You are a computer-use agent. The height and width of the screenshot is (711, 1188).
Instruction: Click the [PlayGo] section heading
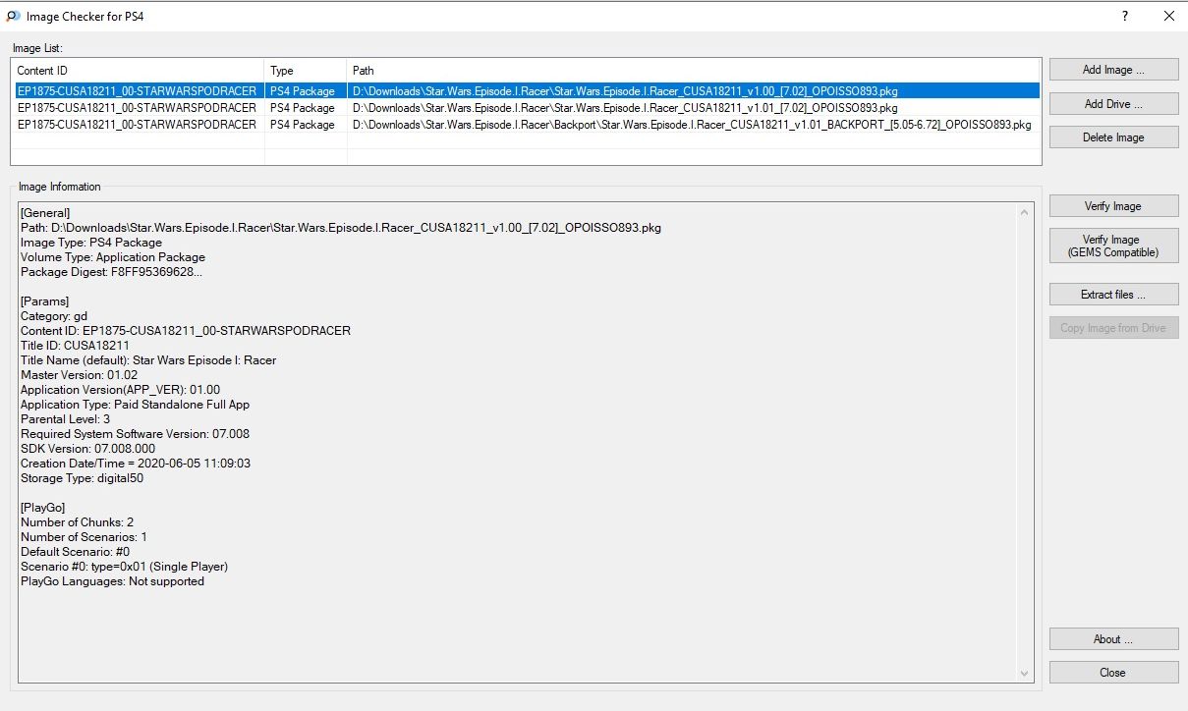pos(42,508)
